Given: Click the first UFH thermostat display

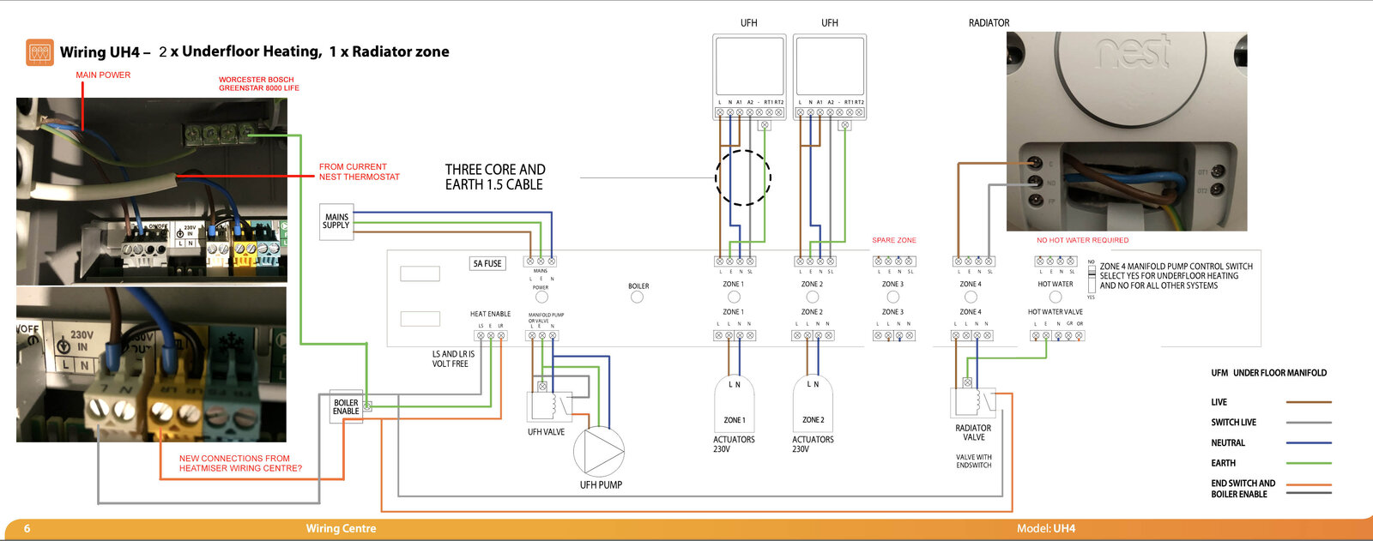Looking at the screenshot, I should pyautogui.click(x=749, y=67).
